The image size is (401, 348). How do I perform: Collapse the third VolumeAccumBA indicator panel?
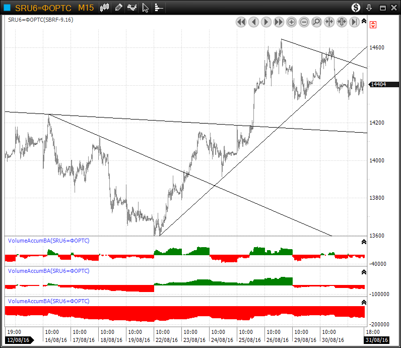pyautogui.click(x=364, y=302)
